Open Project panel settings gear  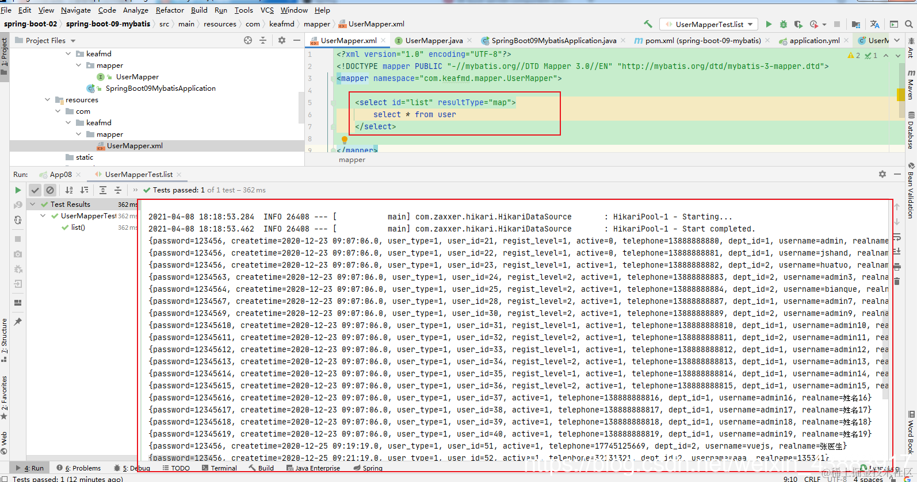point(282,40)
